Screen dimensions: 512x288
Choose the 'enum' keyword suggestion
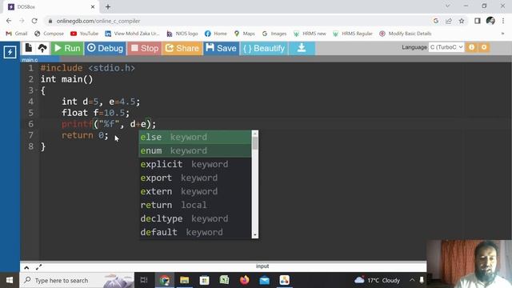coord(195,150)
